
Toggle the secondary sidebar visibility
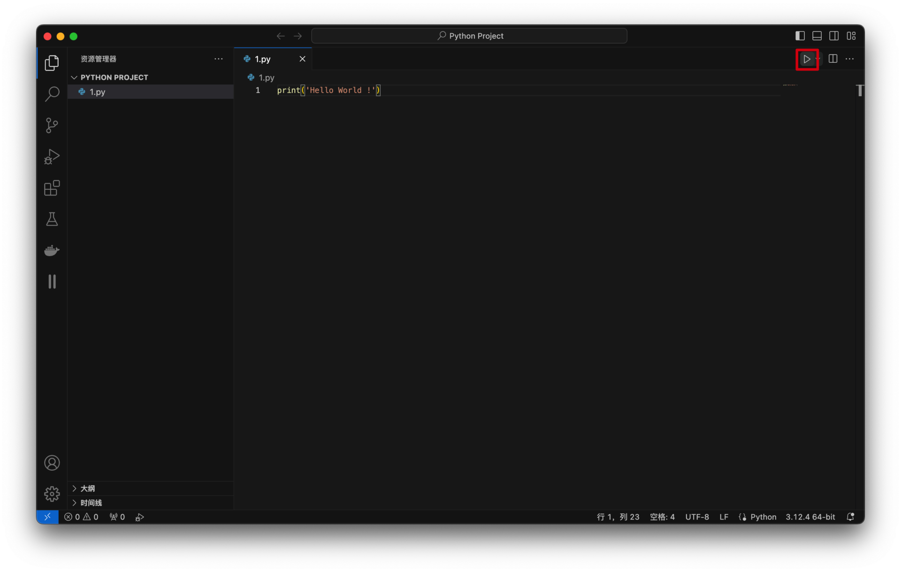point(834,36)
